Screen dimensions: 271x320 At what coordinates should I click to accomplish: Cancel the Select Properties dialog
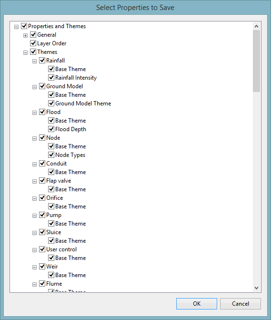coord(241,304)
